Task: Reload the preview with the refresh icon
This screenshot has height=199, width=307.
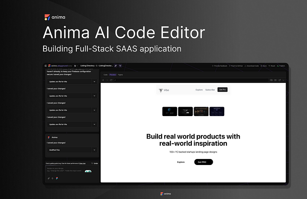Action: (x=111, y=80)
